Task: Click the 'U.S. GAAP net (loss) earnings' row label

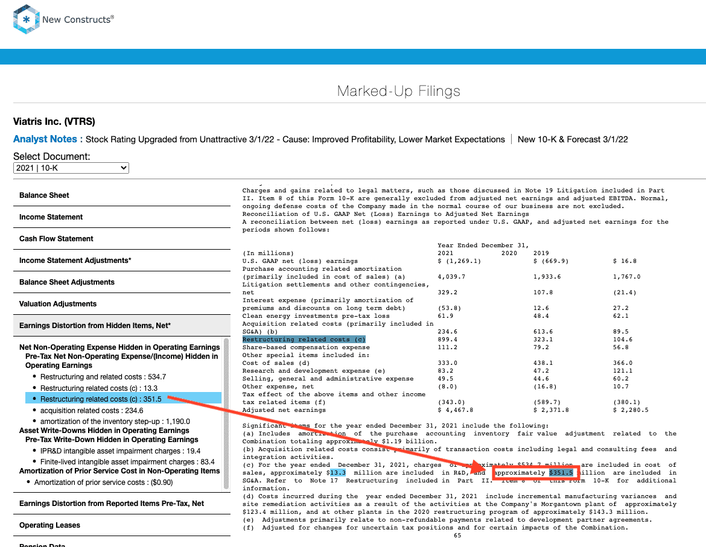Action: coord(300,261)
